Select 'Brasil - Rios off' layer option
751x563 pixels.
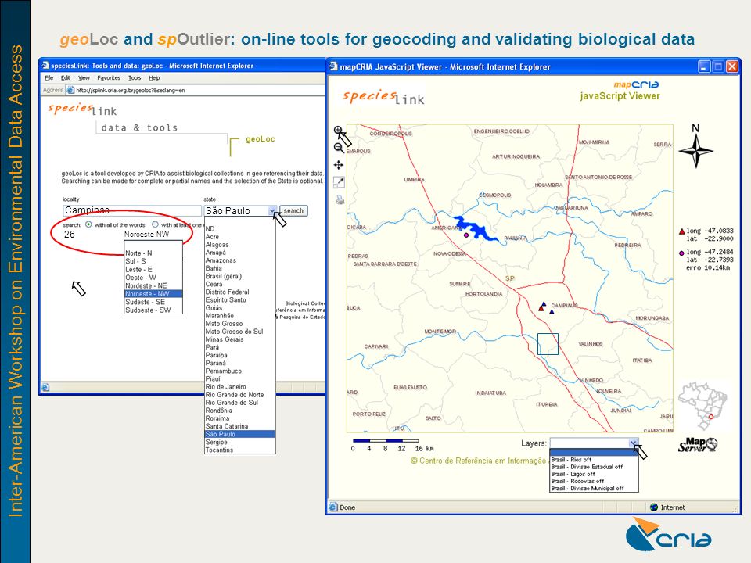(x=594, y=460)
